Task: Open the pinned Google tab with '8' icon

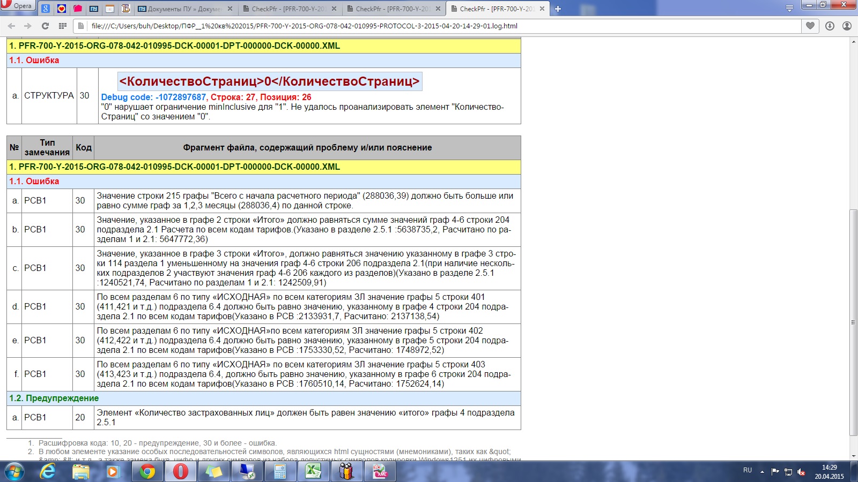Action: tap(46, 9)
